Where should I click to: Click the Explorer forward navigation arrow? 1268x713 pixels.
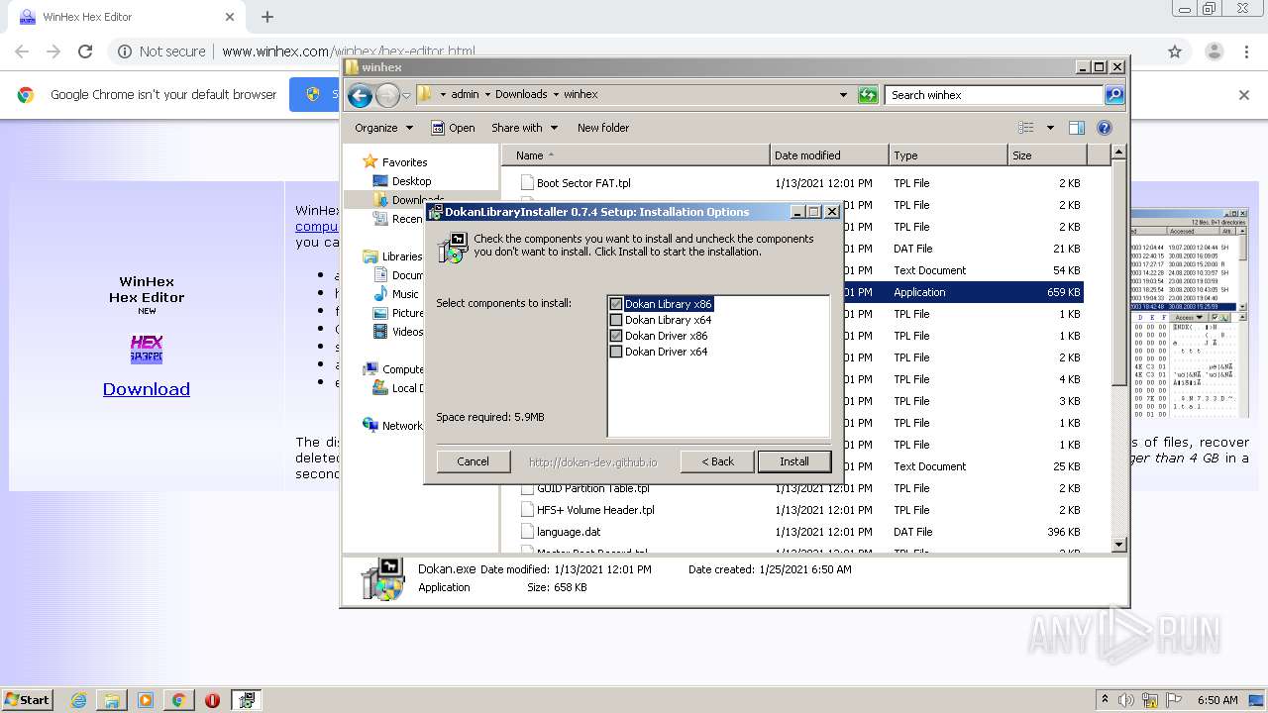387,95
